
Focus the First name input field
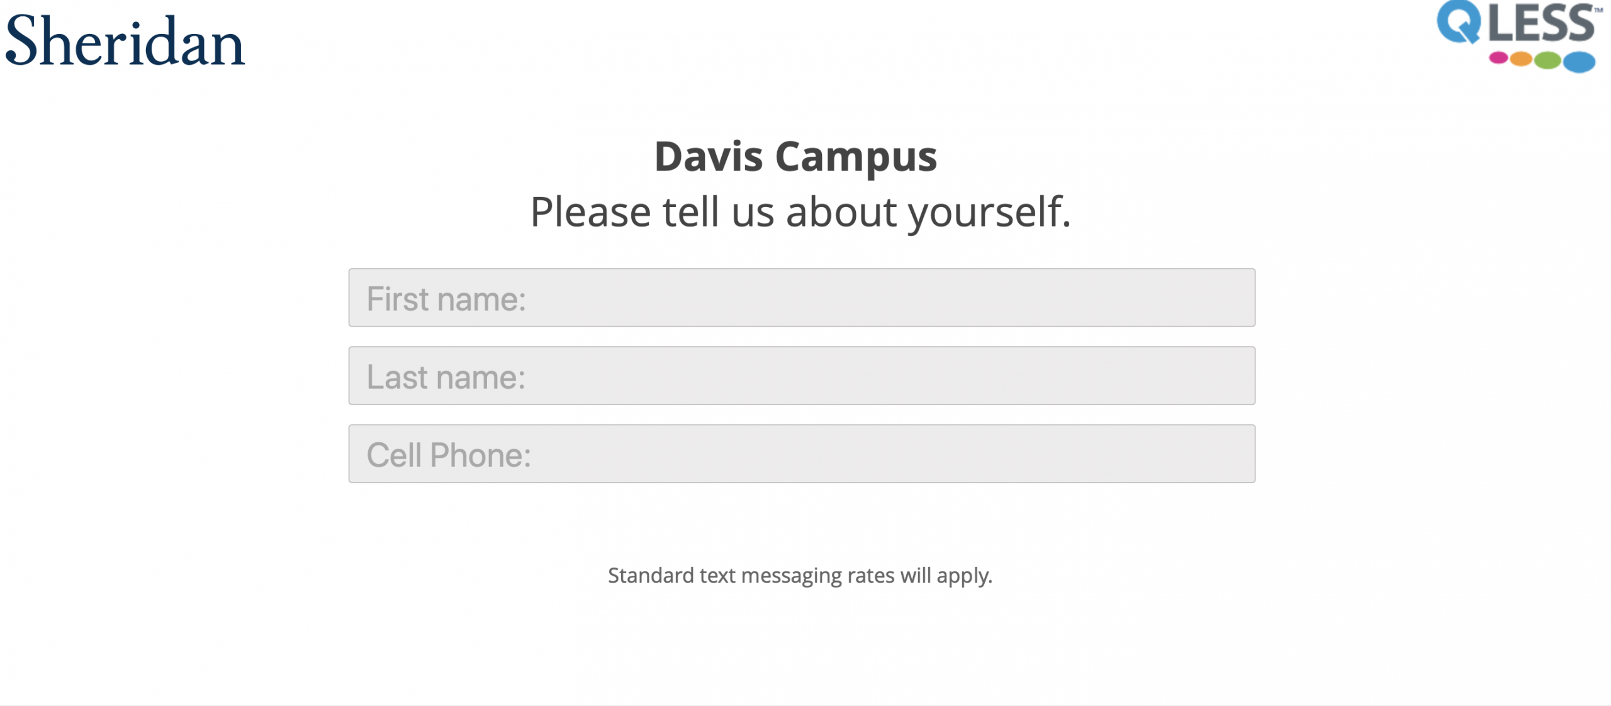click(802, 298)
